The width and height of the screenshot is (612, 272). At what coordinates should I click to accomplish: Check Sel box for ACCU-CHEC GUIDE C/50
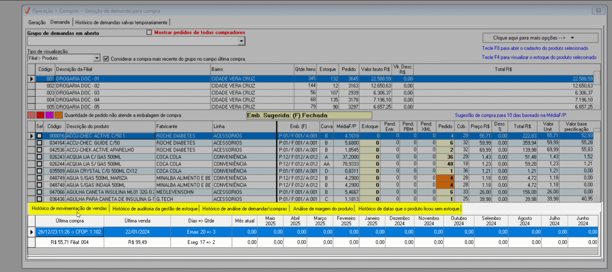[x=39, y=143]
